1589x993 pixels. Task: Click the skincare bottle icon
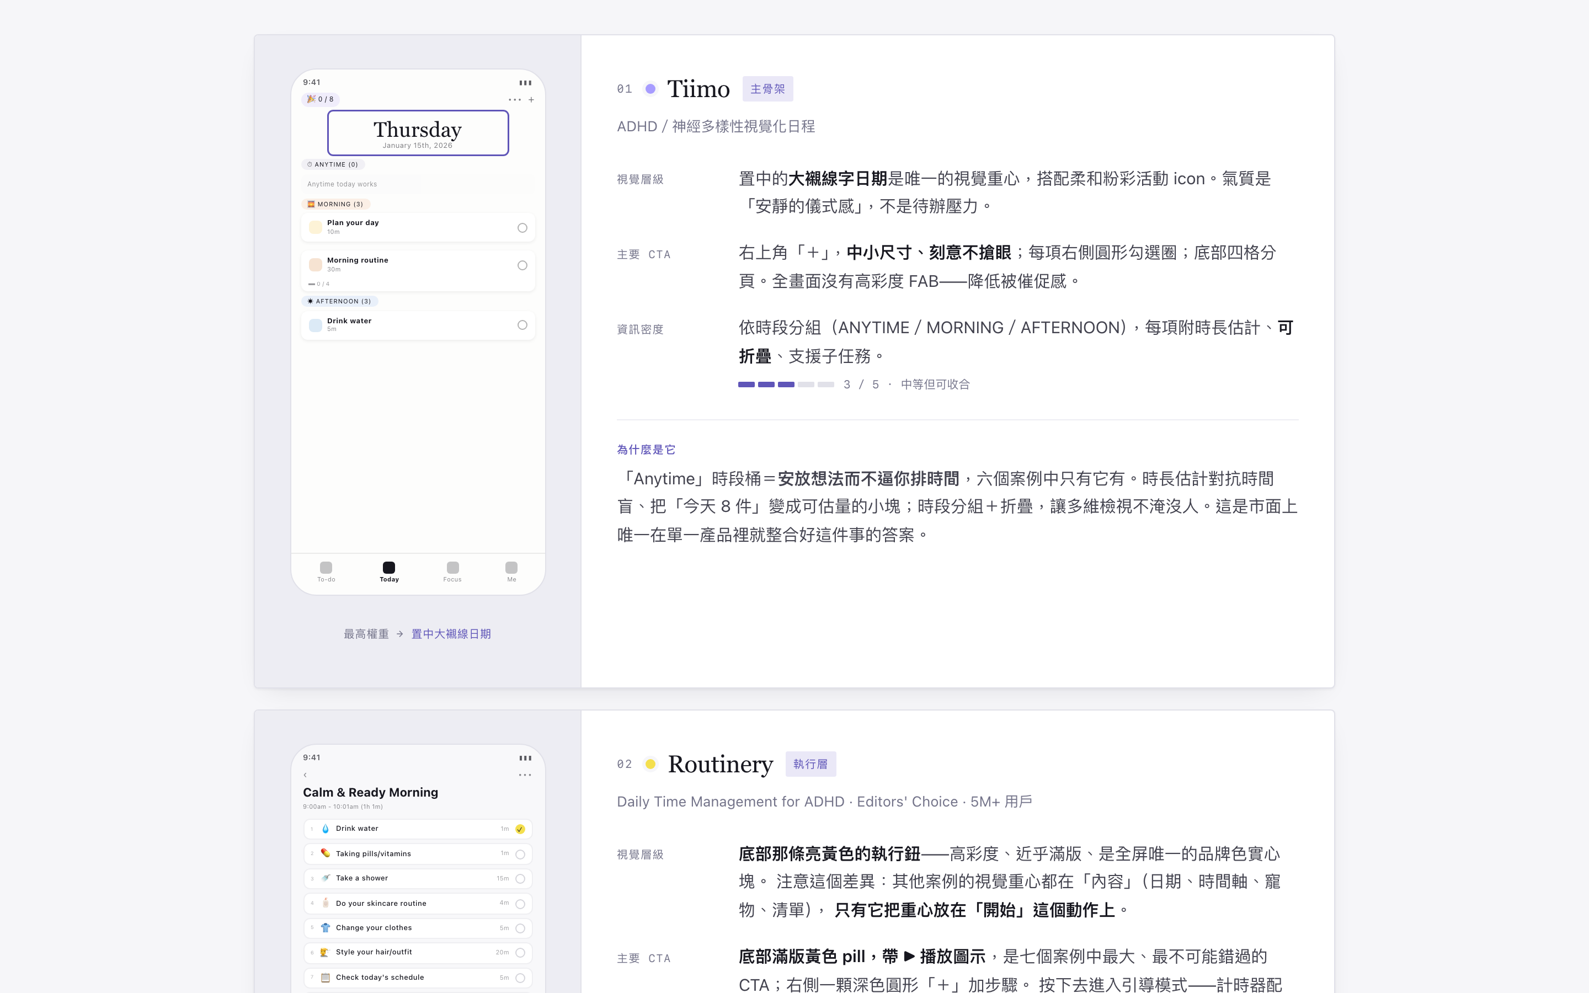pos(325,903)
